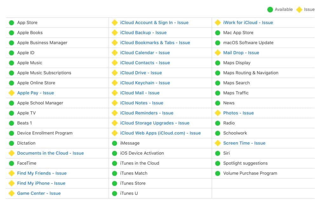Screen dimensions: 319x202
Task: Click the yellow diamond next to Screen Time
Action: click(218, 143)
